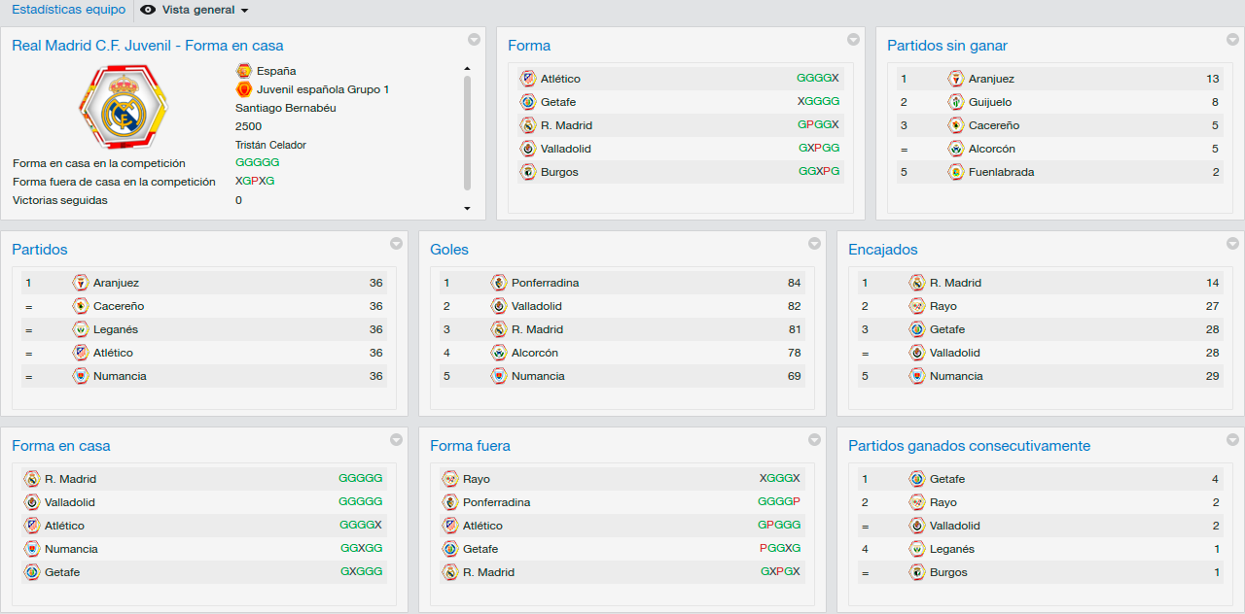
Task: Open the Goles panel options arrow
Action: [814, 244]
